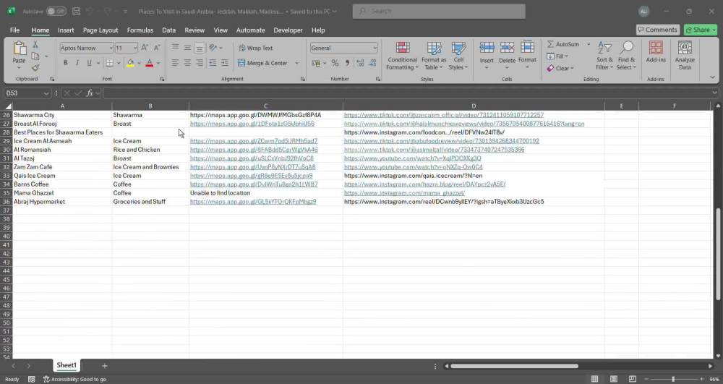The width and height of the screenshot is (723, 384).
Task: Switch to Normal view in status bar
Action: click(x=595, y=379)
